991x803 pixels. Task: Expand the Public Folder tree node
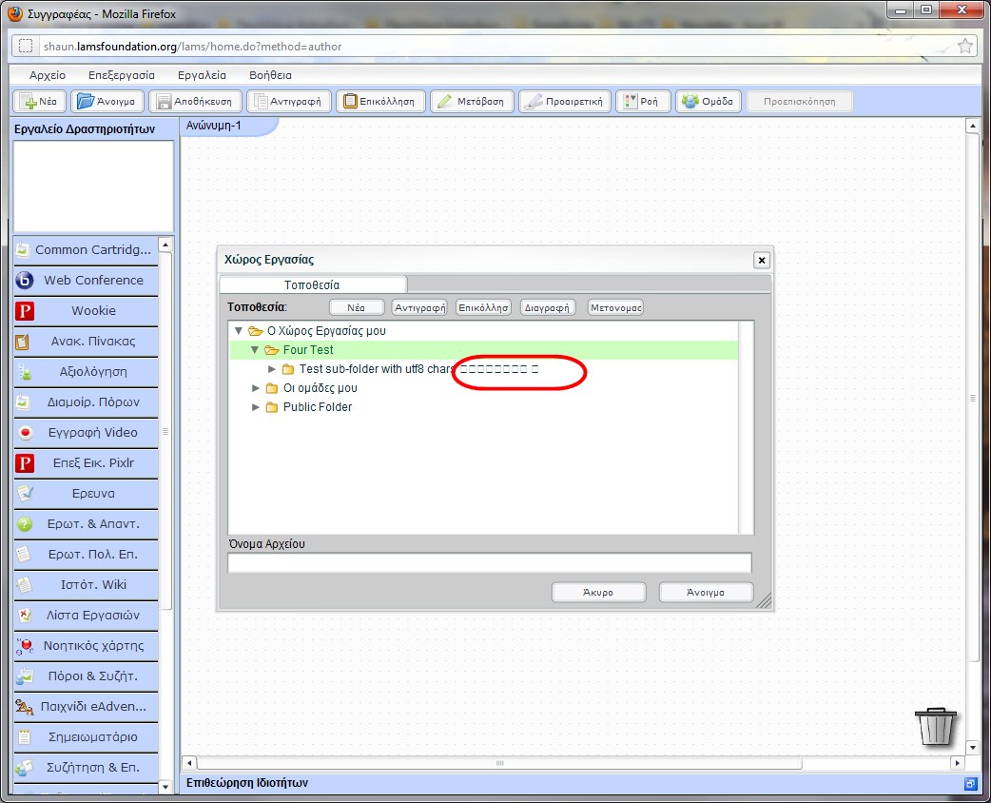256,407
